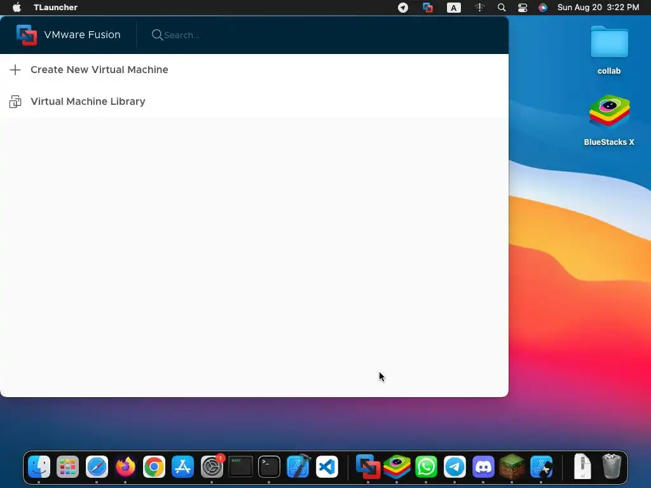Open Control Center in the menu bar
651x488 pixels.
[523, 8]
